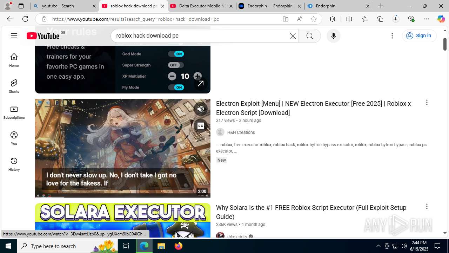Viewport: 449px width, 253px height.
Task: Open the taskbar volume icon
Action: [404, 246]
